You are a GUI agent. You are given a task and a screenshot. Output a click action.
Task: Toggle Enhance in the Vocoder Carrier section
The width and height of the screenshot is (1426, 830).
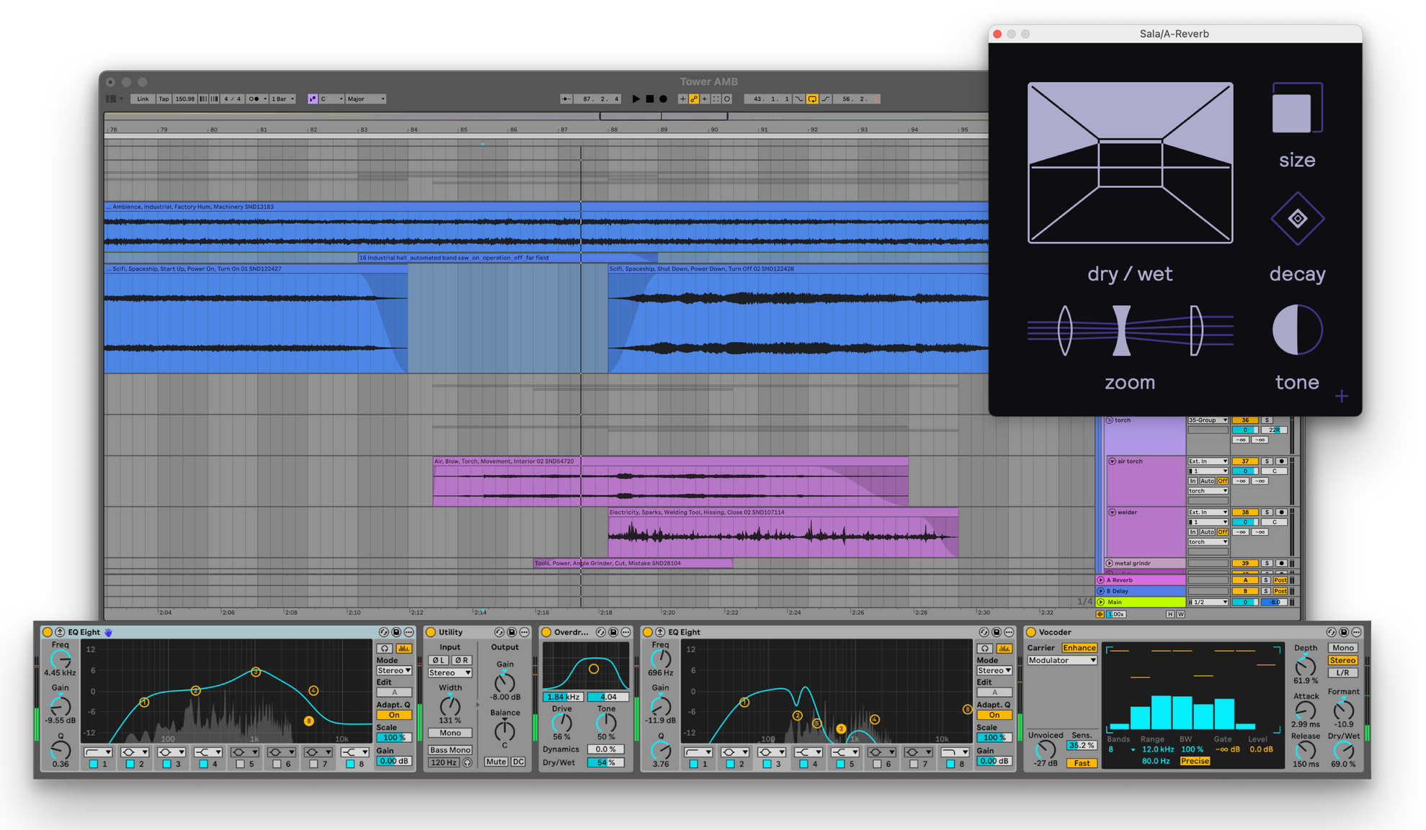pos(1079,648)
